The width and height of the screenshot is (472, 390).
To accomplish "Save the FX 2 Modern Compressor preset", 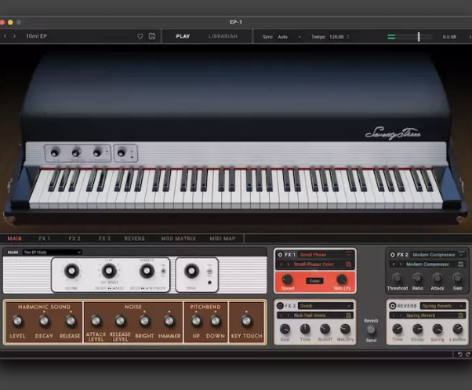I will [x=460, y=264].
